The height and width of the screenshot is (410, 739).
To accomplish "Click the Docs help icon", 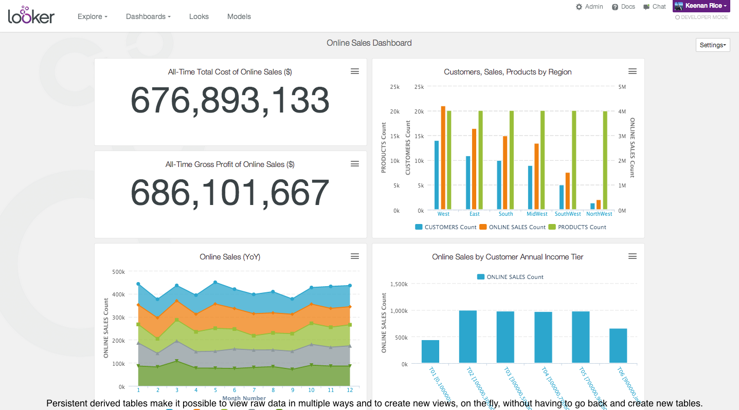I will click(x=615, y=7).
